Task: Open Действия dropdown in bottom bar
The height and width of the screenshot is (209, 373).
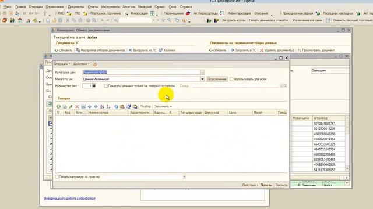Action: pos(250,185)
